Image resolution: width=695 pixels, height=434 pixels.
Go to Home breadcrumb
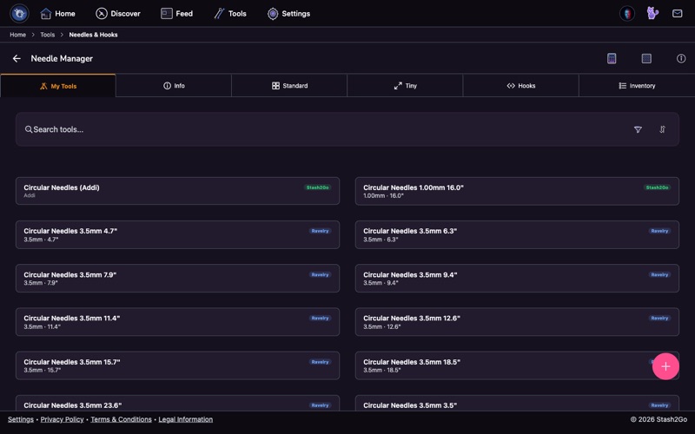tap(17, 35)
